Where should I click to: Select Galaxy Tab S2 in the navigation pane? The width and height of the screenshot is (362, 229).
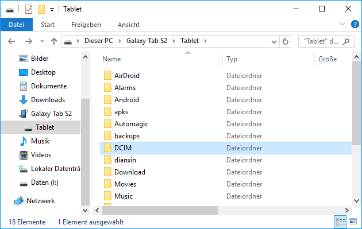(51, 114)
